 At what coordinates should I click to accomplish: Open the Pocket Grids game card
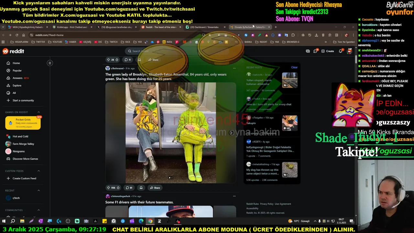point(23,123)
